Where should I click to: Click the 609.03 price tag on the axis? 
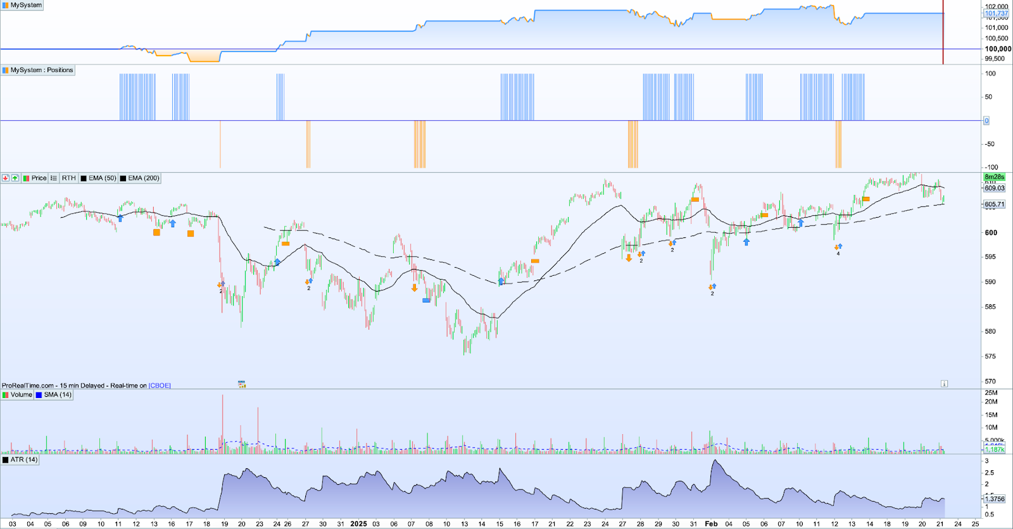pyautogui.click(x=995, y=188)
